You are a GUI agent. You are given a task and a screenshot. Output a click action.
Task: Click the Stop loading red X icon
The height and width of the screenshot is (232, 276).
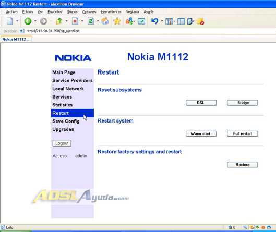75,21
